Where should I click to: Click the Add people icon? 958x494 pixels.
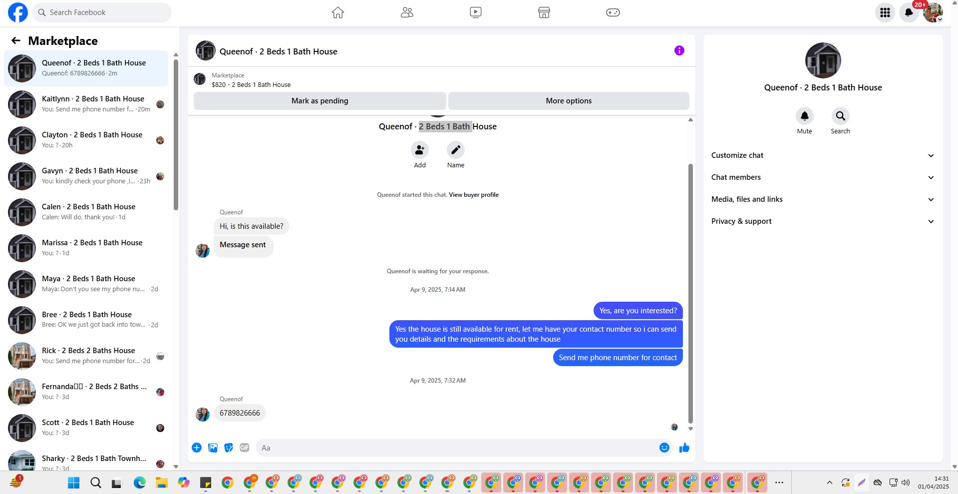tap(420, 150)
